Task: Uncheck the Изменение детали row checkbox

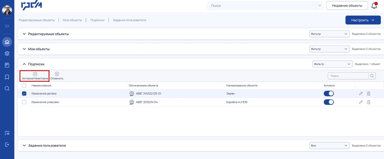Action: (x=24, y=94)
